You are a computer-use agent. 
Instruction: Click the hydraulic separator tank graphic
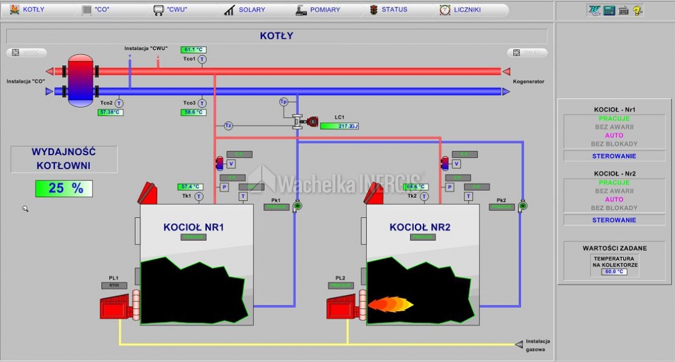pos(80,80)
